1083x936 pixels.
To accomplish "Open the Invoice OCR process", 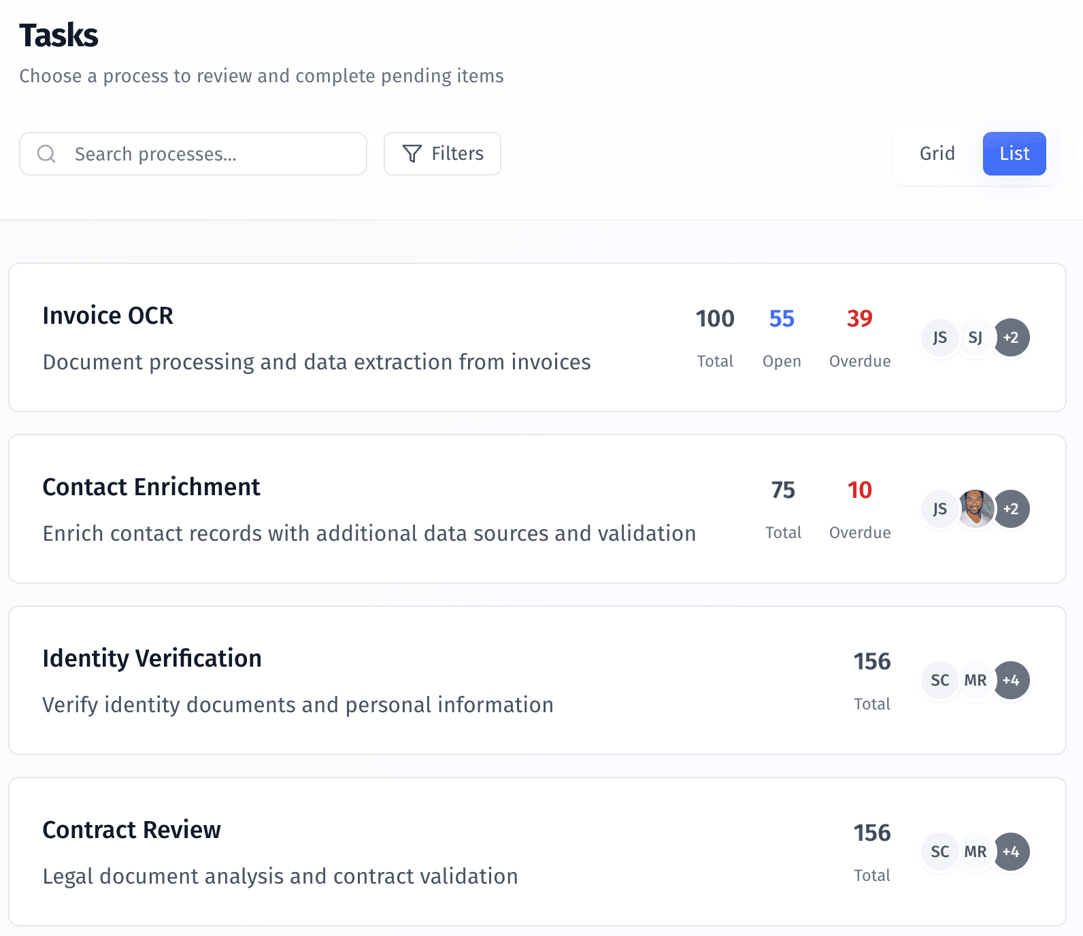I will 108,316.
